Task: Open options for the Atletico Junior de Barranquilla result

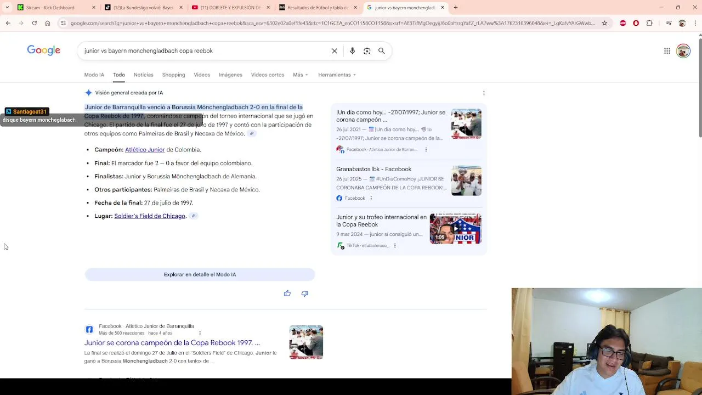Action: click(200, 333)
